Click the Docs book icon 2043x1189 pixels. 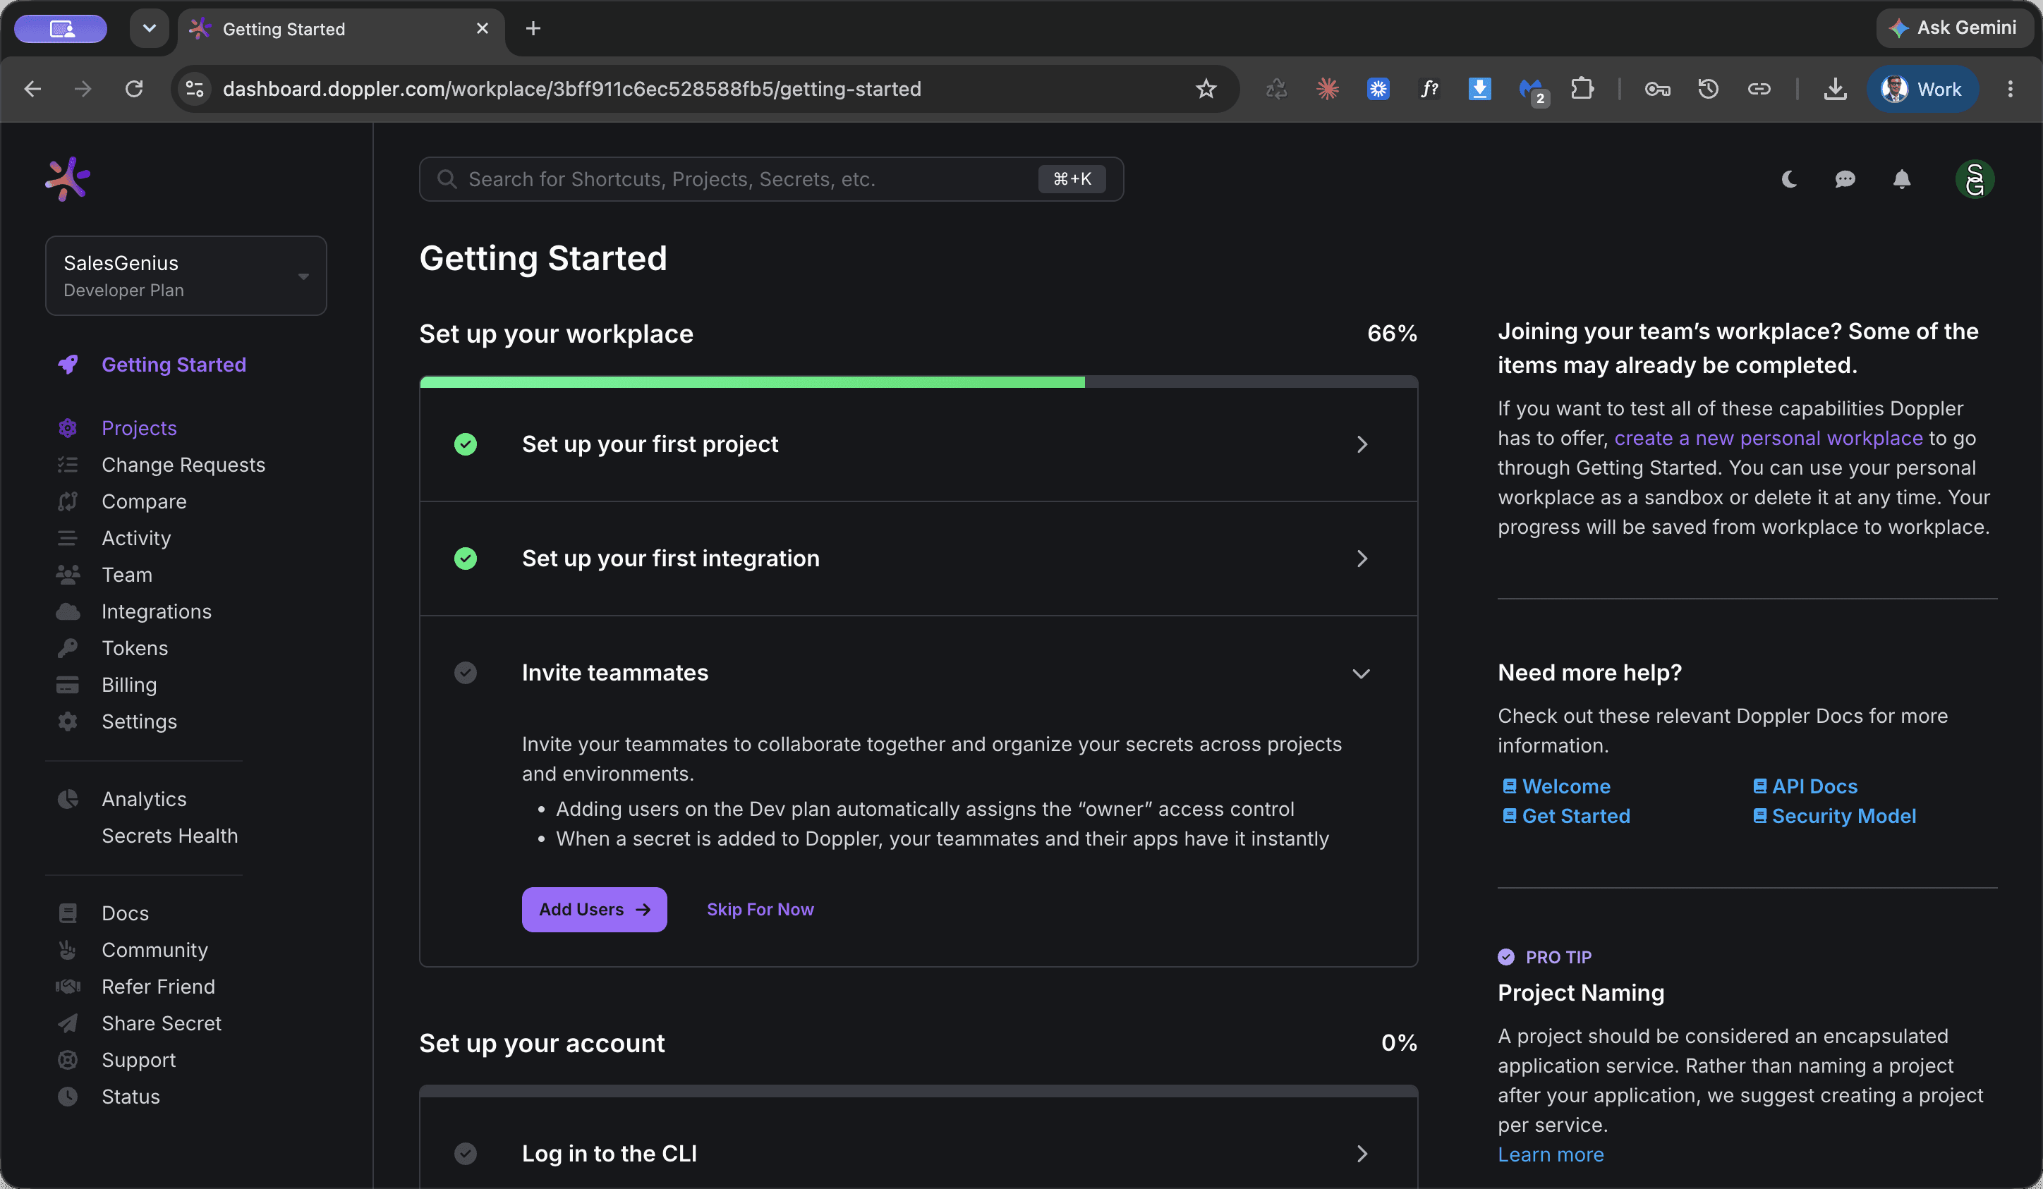coord(68,913)
